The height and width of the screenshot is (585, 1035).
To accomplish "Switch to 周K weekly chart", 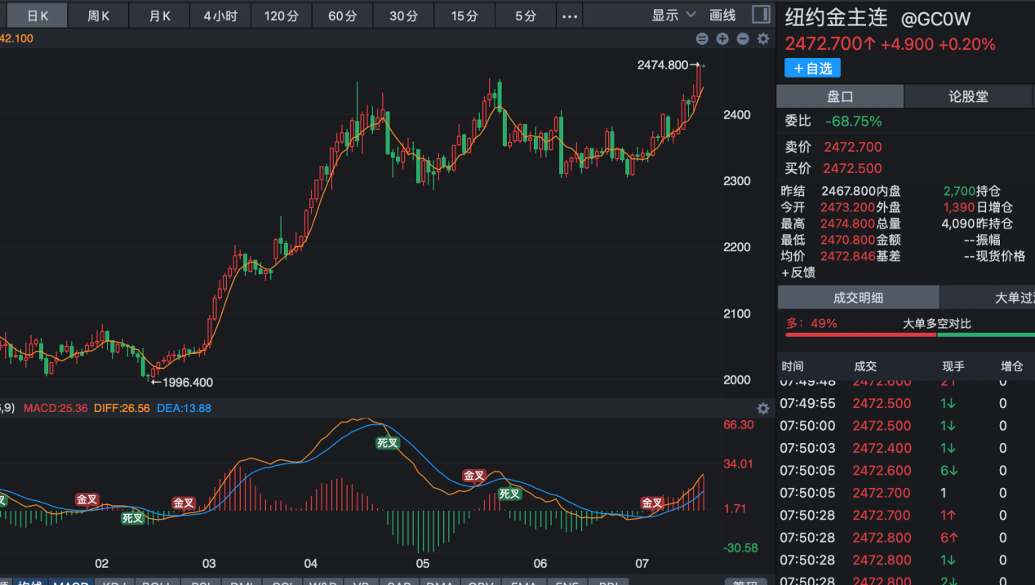I will click(x=99, y=16).
